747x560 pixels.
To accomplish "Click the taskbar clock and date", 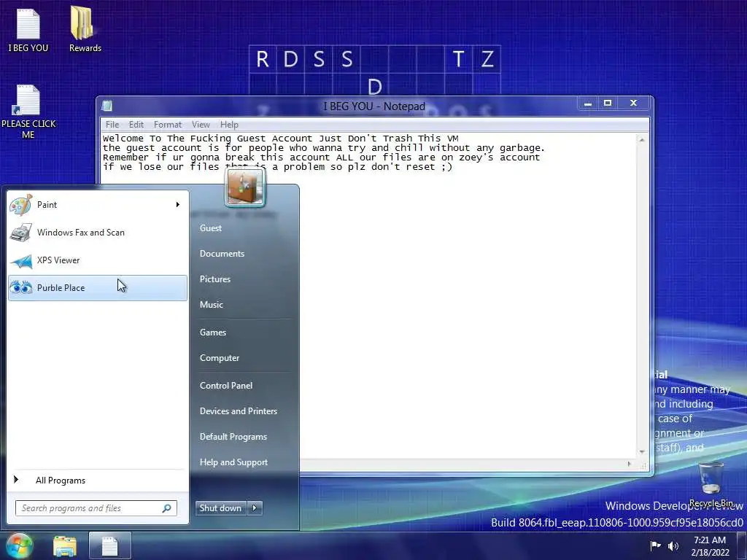I will click(x=710, y=545).
